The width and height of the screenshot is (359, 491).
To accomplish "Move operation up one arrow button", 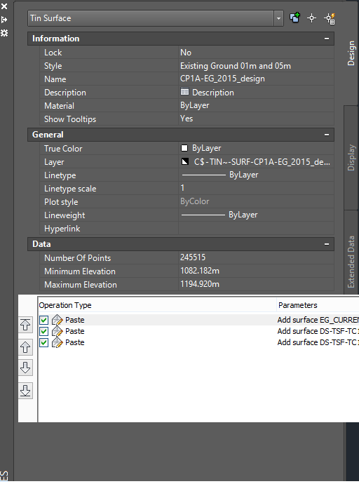I will tap(25, 347).
